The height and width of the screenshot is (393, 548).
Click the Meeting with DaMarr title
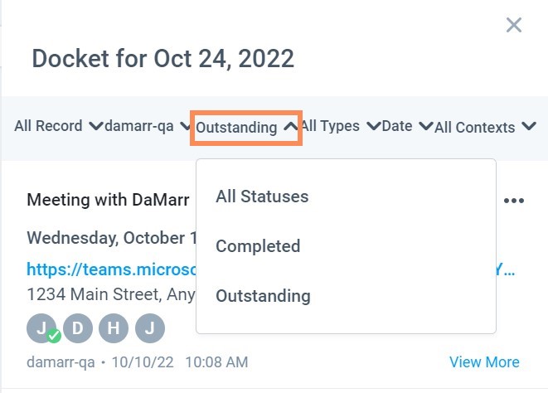108,200
